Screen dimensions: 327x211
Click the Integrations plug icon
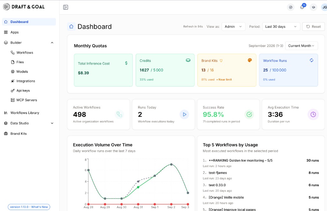point(13,81)
